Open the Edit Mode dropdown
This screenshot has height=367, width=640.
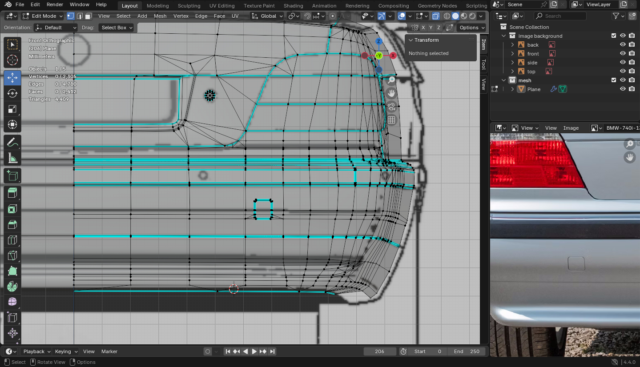click(43, 16)
